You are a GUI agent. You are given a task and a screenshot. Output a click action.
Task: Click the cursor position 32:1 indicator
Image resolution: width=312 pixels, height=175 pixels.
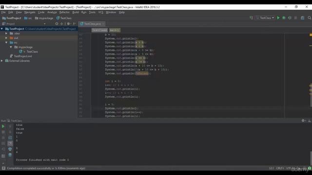click(272, 168)
